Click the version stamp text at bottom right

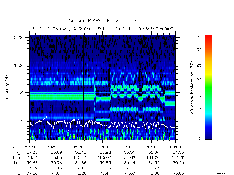(x=226, y=174)
